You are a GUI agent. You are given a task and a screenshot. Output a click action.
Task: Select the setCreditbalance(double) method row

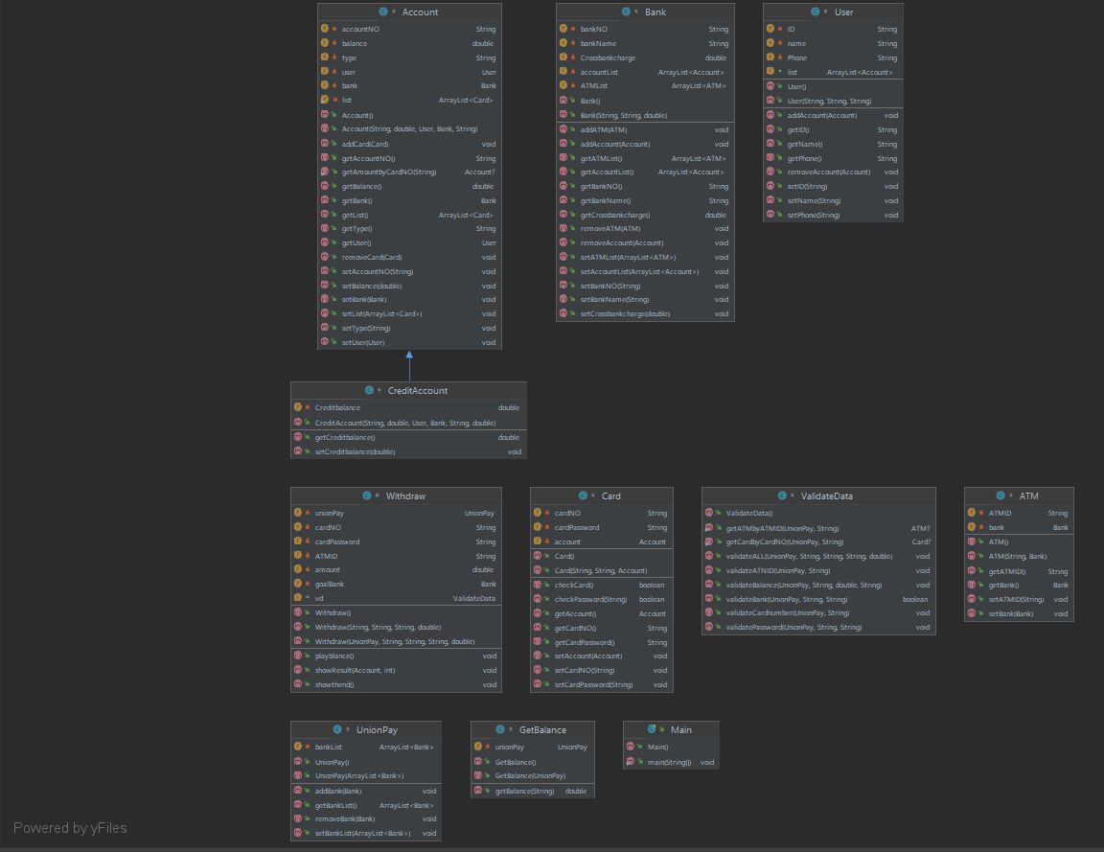(408, 451)
